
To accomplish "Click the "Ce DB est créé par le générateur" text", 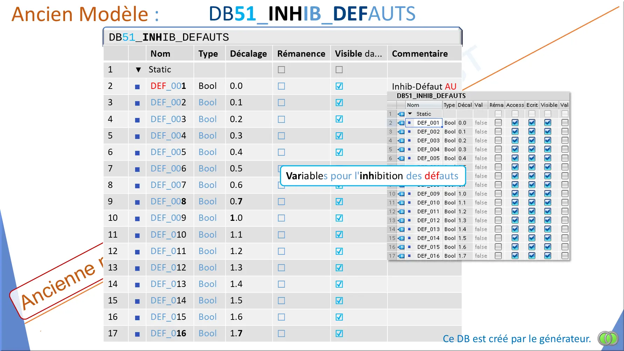I will 517,338.
